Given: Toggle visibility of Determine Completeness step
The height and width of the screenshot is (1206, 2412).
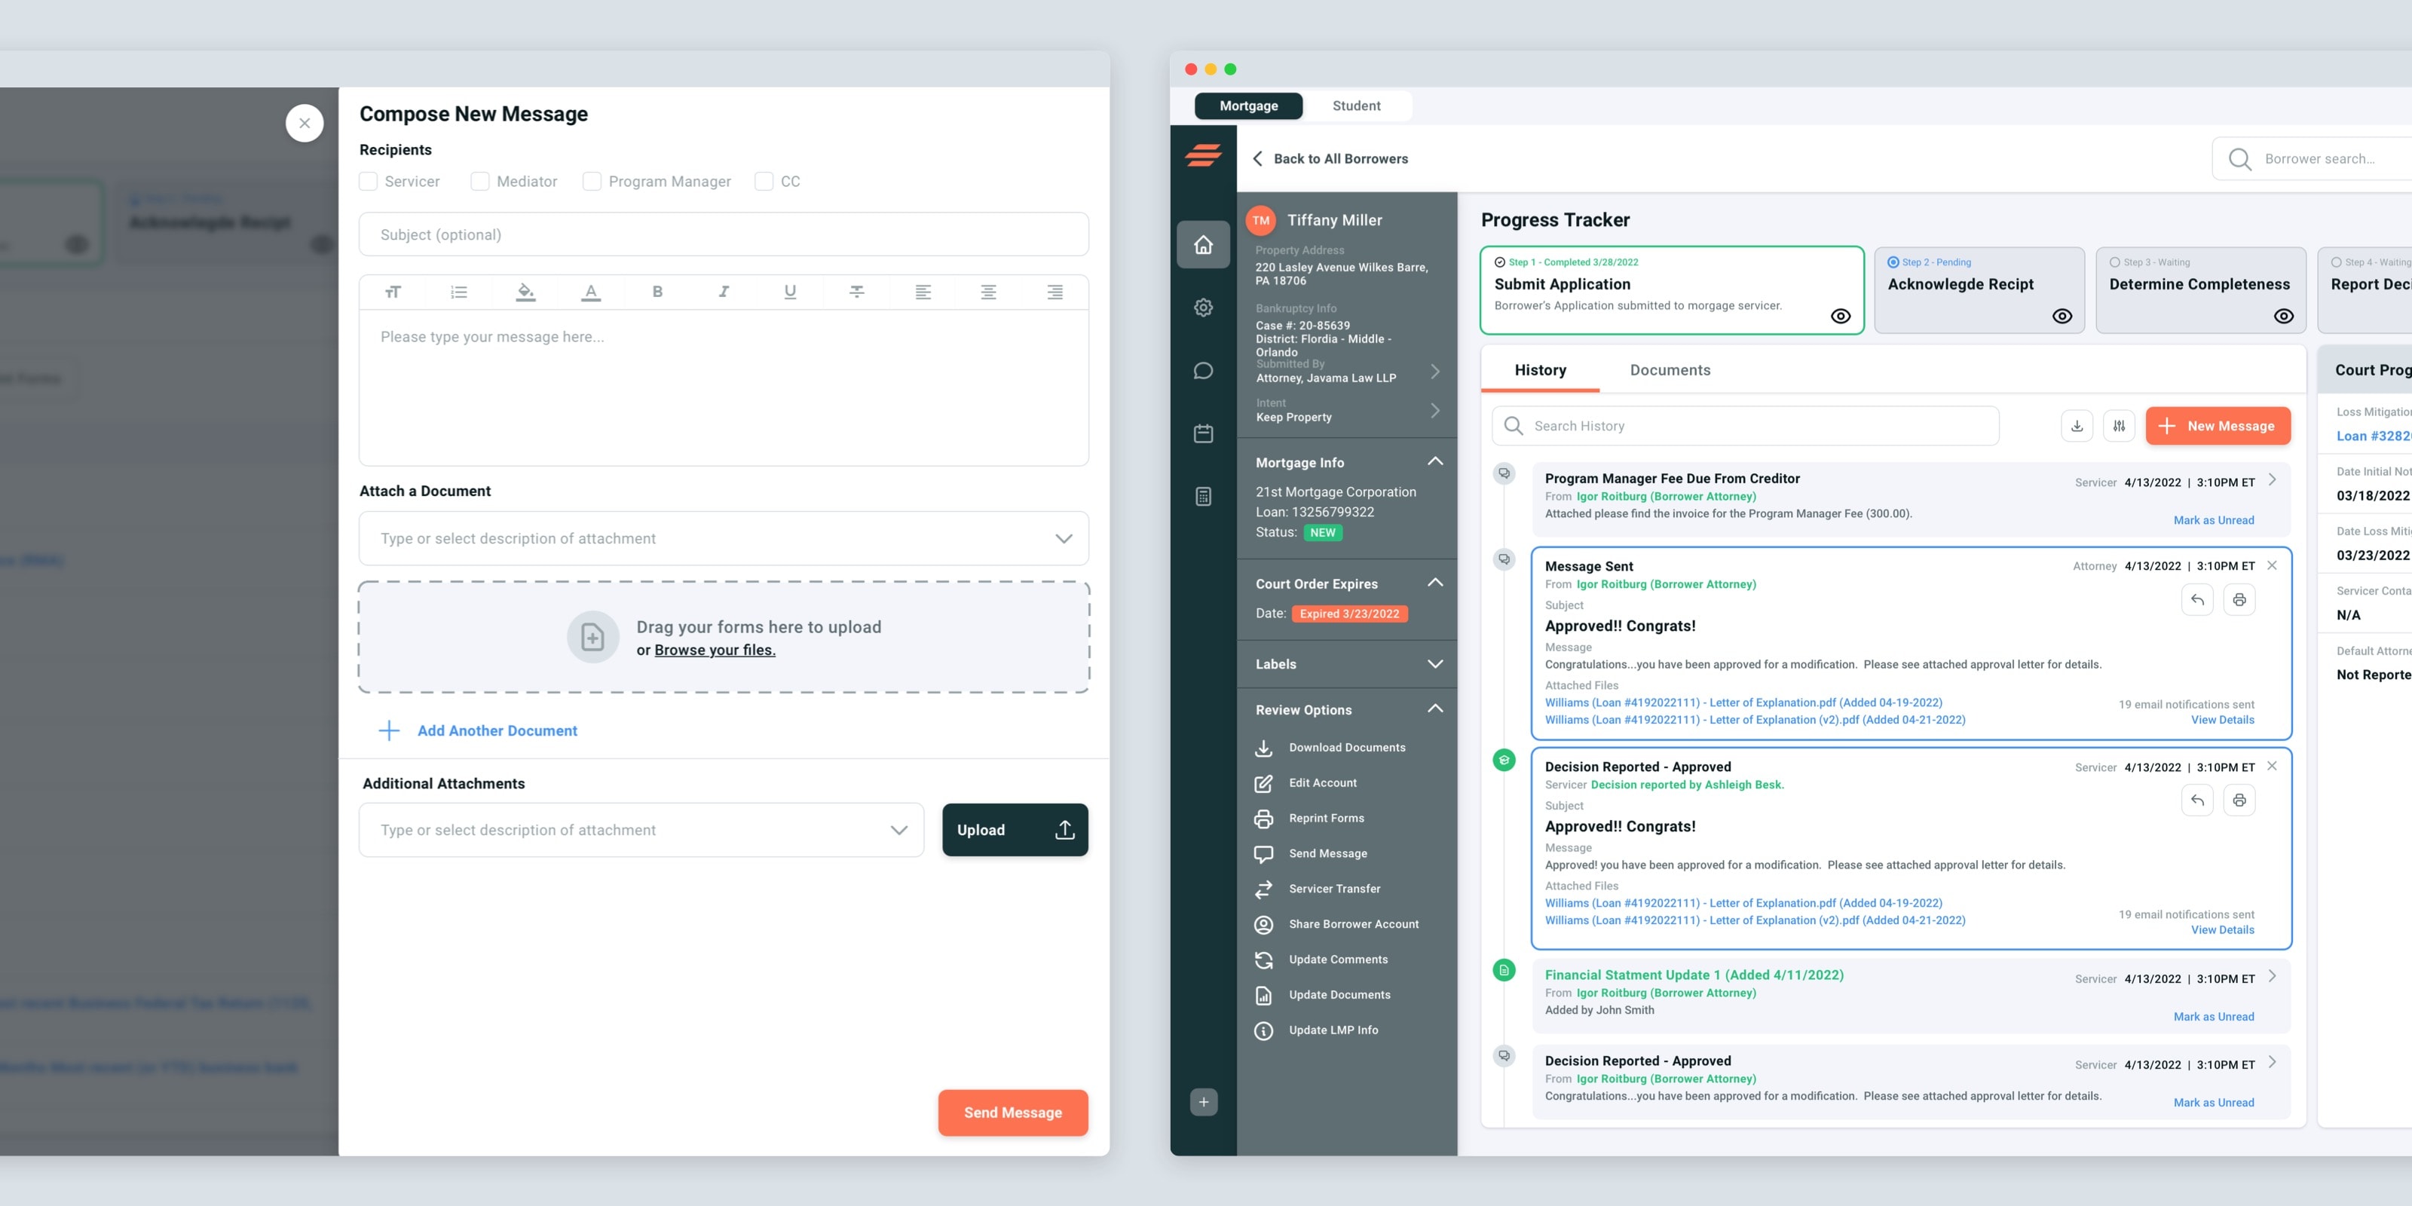Looking at the screenshot, I should tap(2284, 317).
